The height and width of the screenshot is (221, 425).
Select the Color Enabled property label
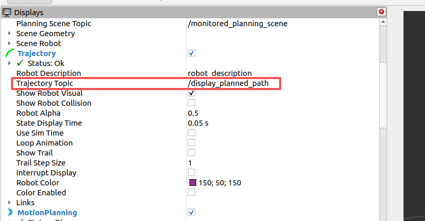click(41, 193)
